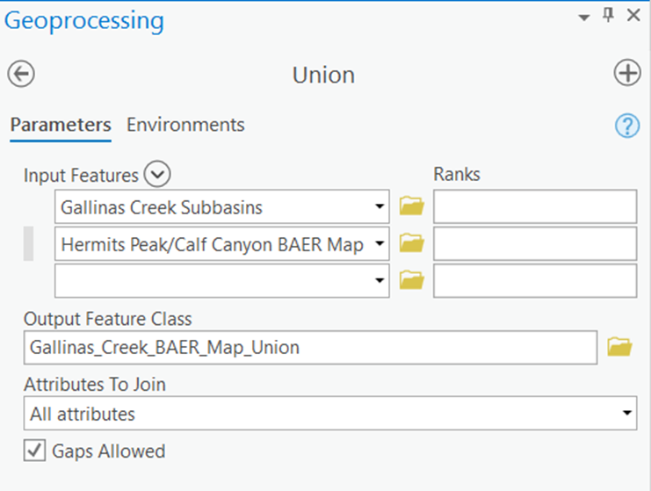Image resolution: width=651 pixels, height=491 pixels.
Task: Click the Output Feature Class name field
Action: tap(310, 348)
